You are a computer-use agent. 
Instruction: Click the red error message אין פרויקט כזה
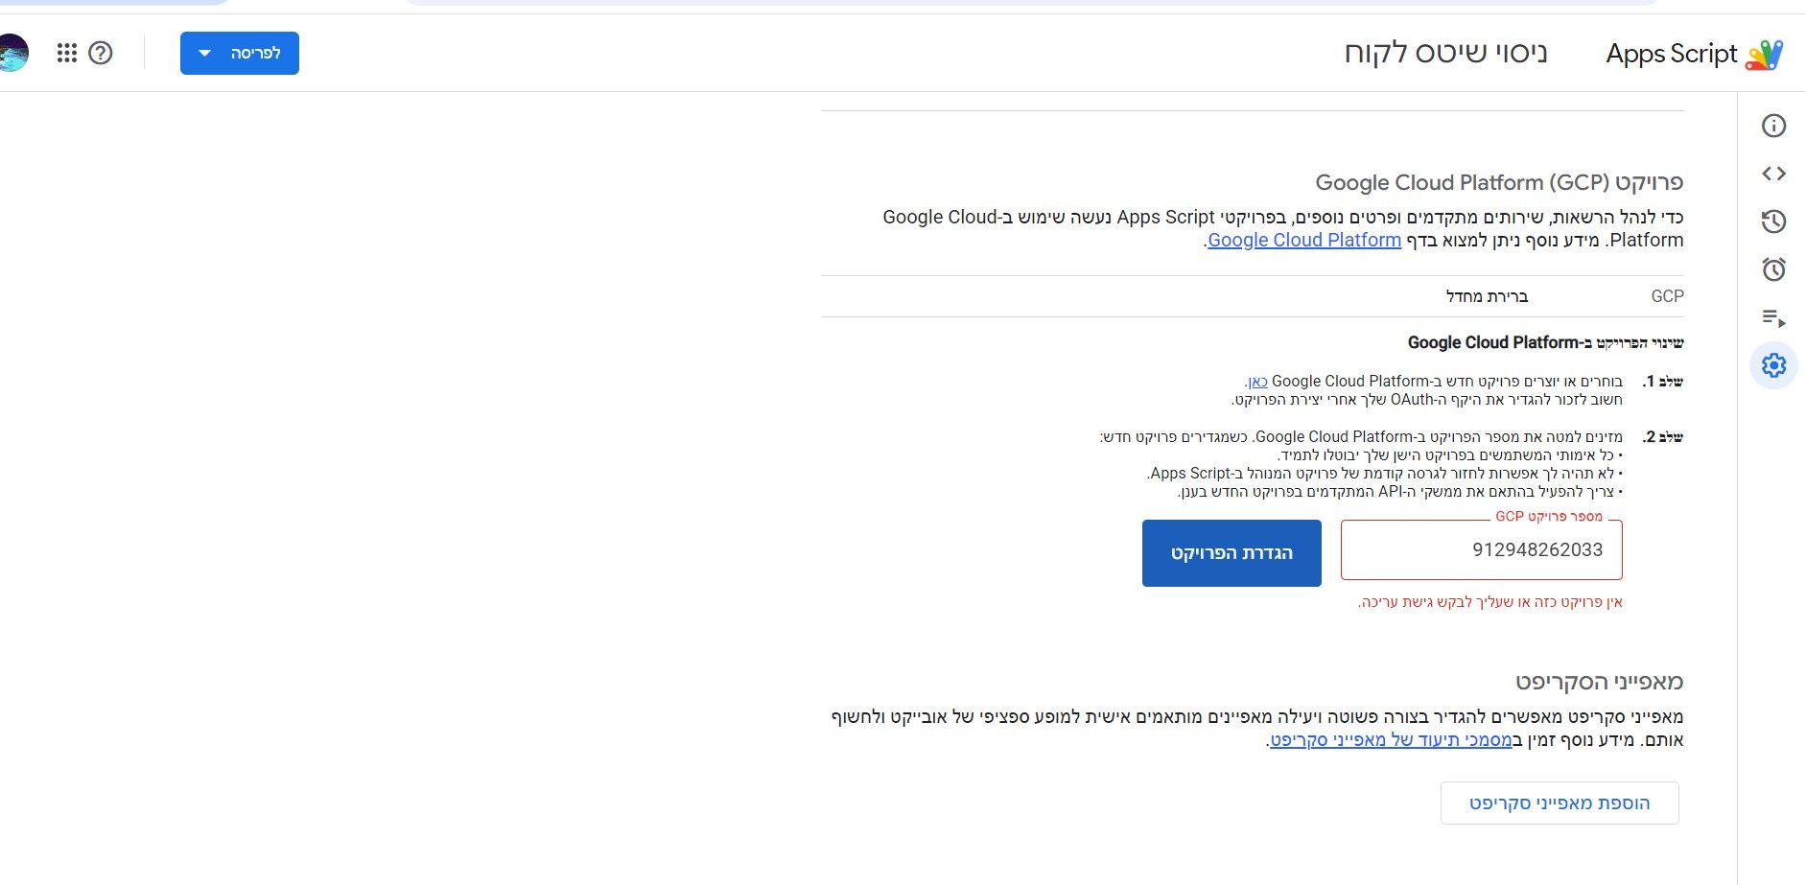1490,602
